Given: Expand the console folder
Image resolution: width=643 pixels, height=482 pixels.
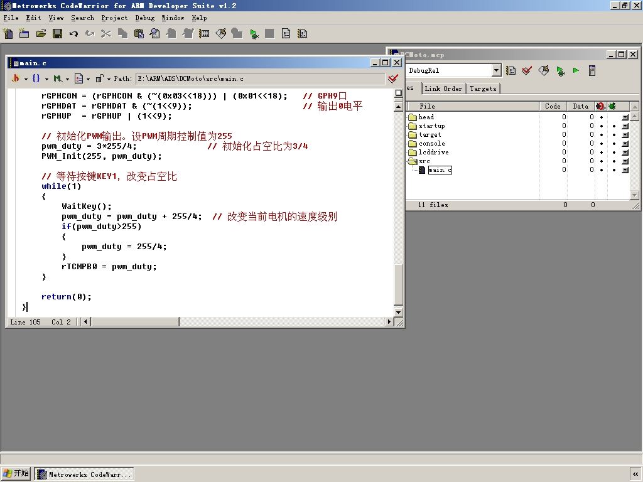Looking at the screenshot, I should pyautogui.click(x=413, y=144).
